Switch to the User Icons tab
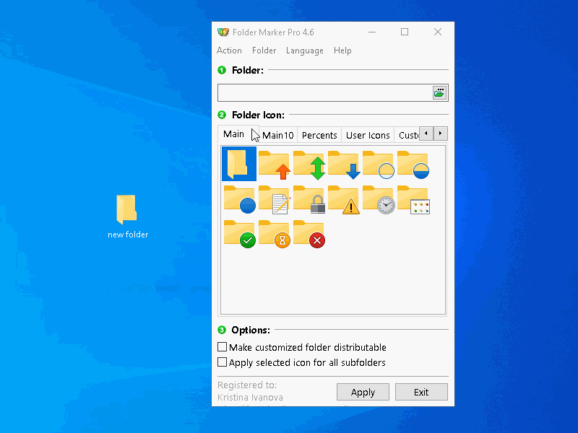 [x=368, y=135]
